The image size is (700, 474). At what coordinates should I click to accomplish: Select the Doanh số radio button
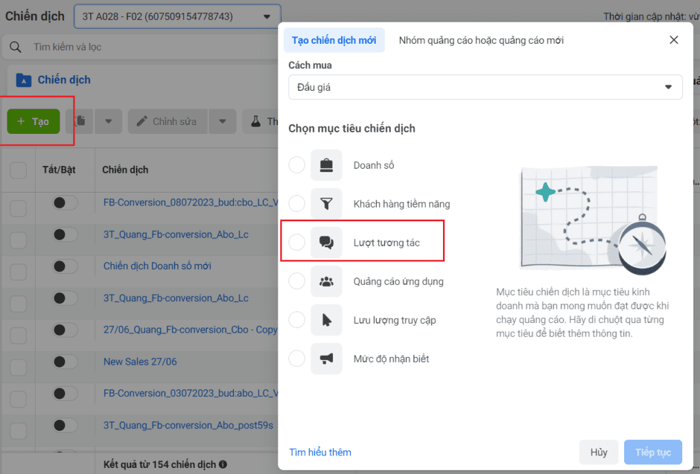[297, 165]
